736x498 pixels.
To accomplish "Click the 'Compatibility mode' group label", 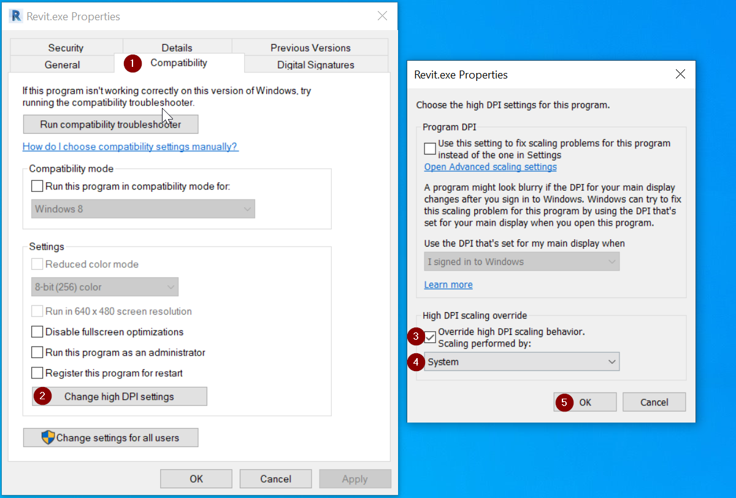I will point(71,169).
